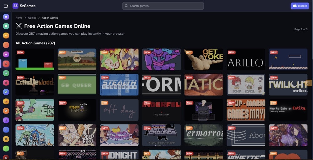The image size is (313, 160).
Task: Open the Orc Edge elf girl card
Action: click(x=35, y=110)
